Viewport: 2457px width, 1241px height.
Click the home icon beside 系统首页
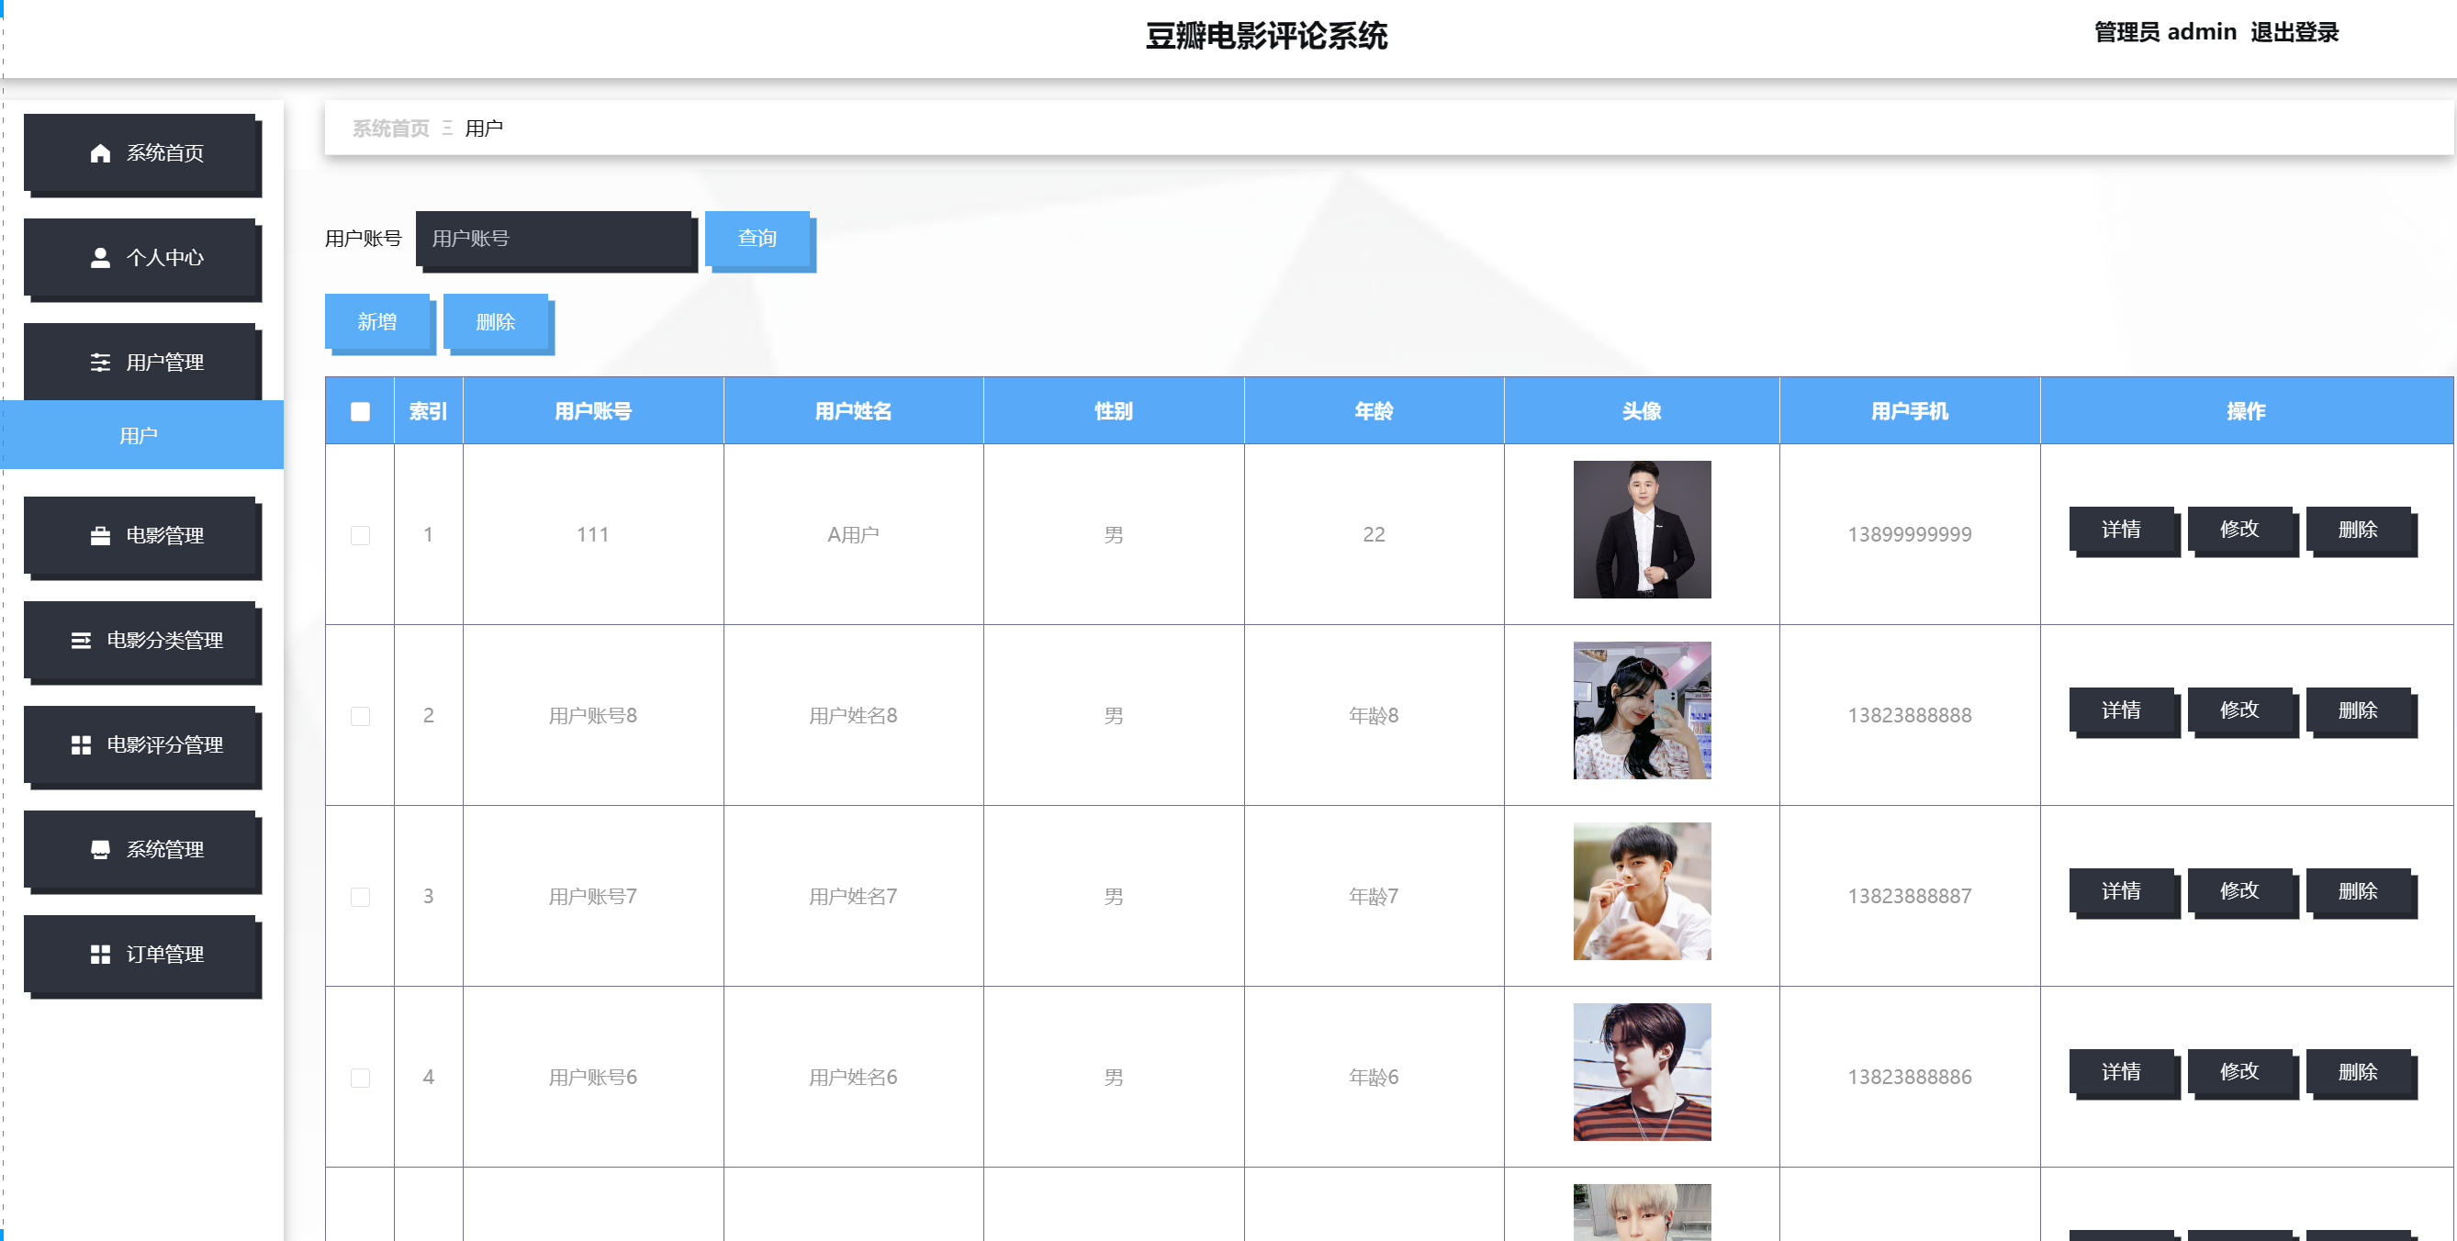[100, 153]
